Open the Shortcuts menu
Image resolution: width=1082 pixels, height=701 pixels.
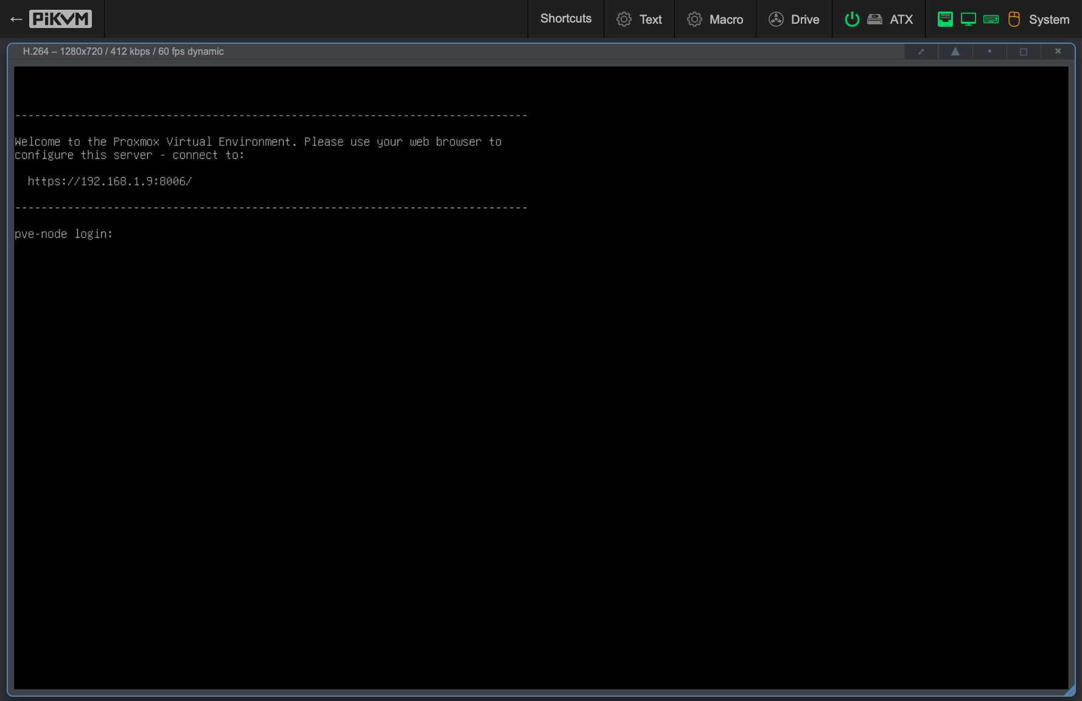click(566, 19)
